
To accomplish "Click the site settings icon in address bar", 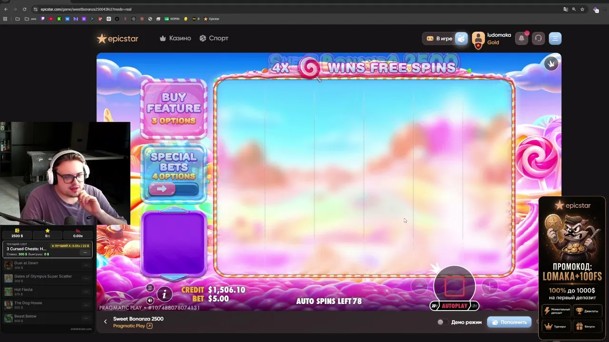I will pyautogui.click(x=36, y=9).
